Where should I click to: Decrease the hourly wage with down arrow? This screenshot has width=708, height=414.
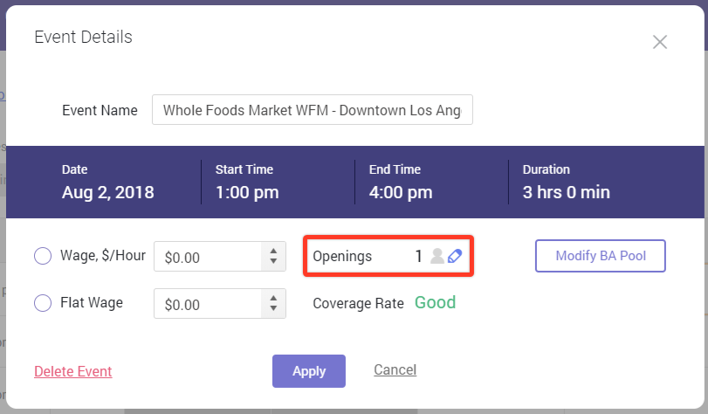pos(273,262)
